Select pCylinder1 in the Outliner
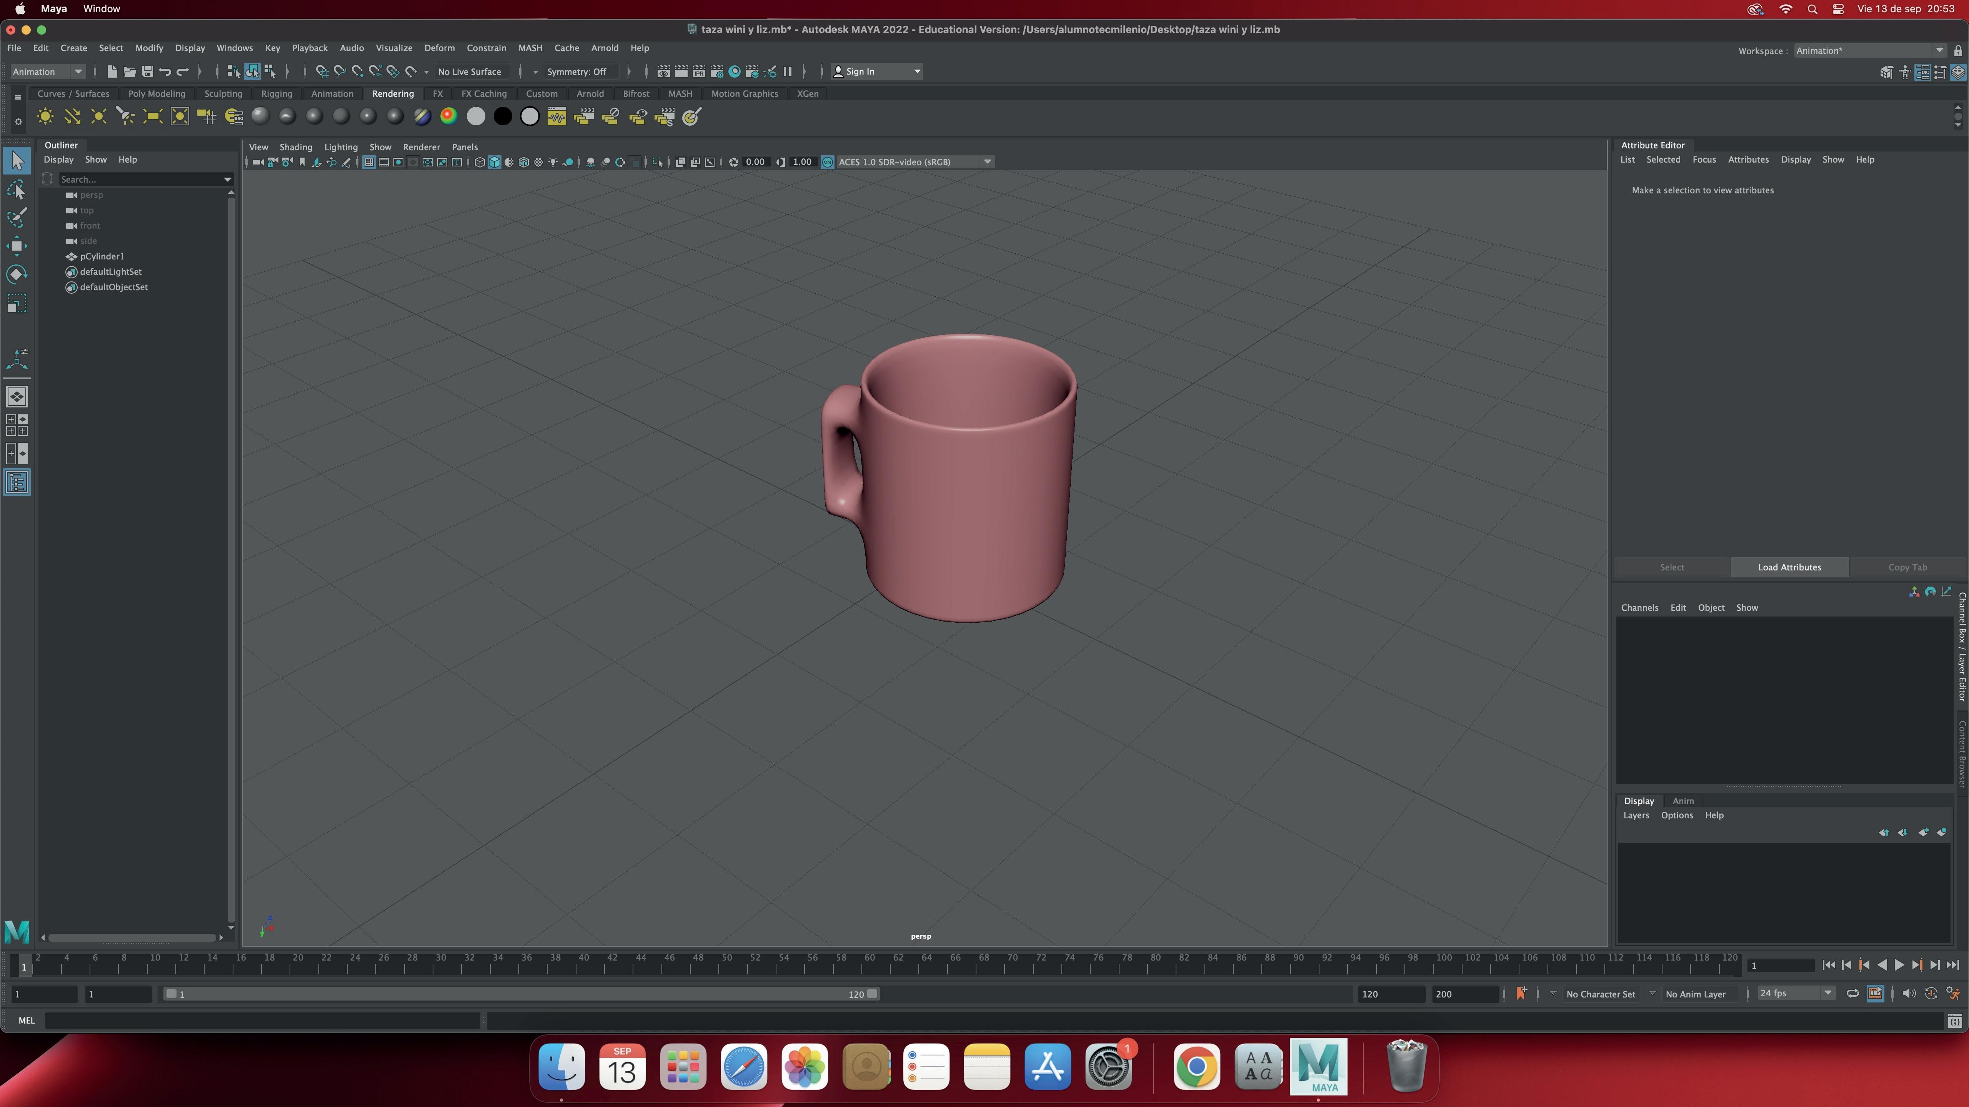 click(x=102, y=257)
